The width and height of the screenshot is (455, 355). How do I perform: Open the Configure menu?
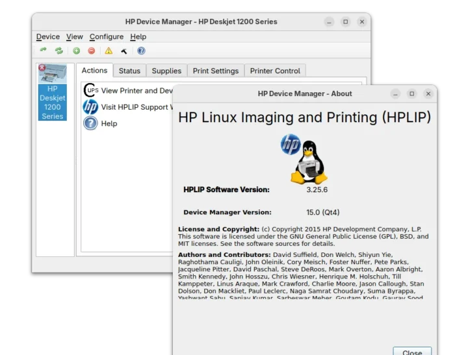pos(107,37)
